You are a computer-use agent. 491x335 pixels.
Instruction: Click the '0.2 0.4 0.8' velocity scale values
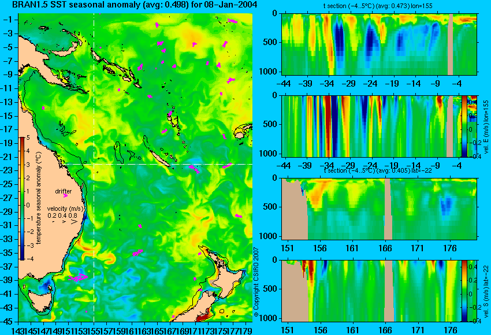pyautogui.click(x=62, y=215)
